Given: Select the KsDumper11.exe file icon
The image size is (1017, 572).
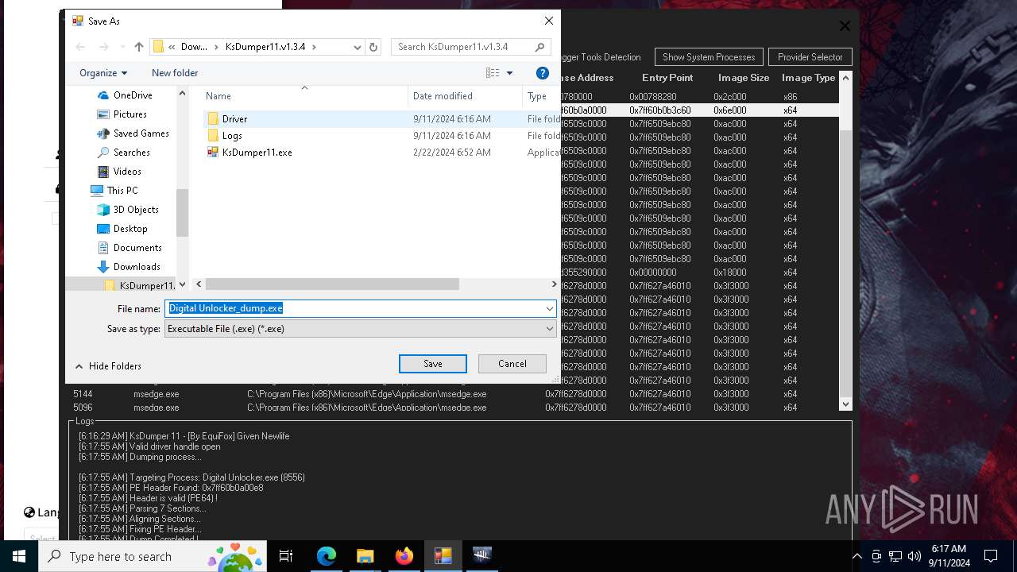Looking at the screenshot, I should [213, 153].
